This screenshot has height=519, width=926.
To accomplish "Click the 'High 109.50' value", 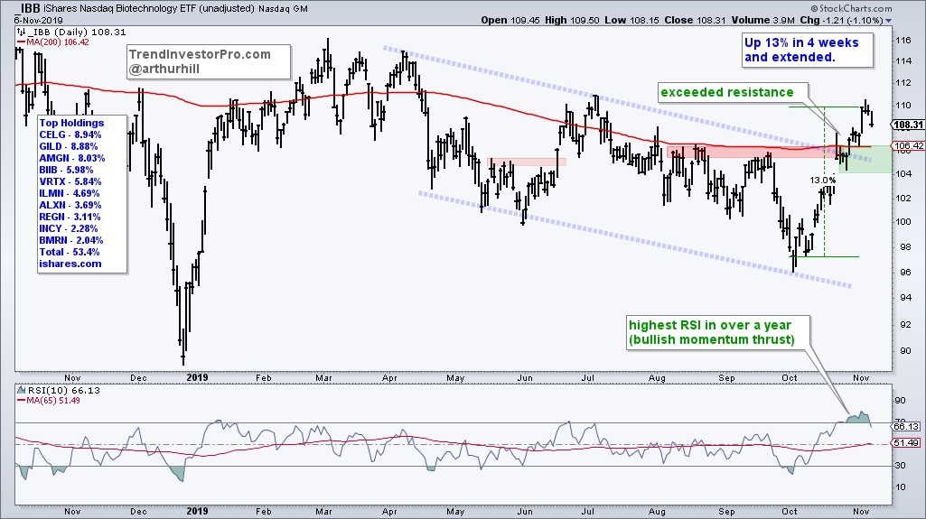I will click(572, 20).
